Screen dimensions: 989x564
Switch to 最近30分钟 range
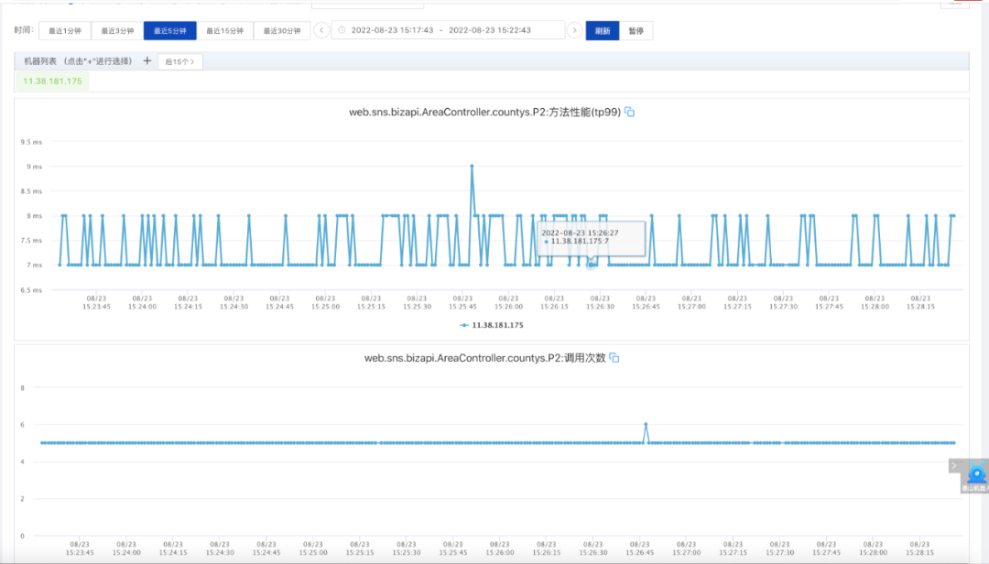point(282,31)
